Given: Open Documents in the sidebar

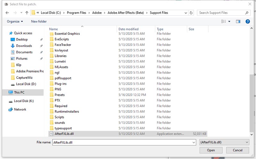Looking at the screenshot, I should pyautogui.click(x=24, y=52).
